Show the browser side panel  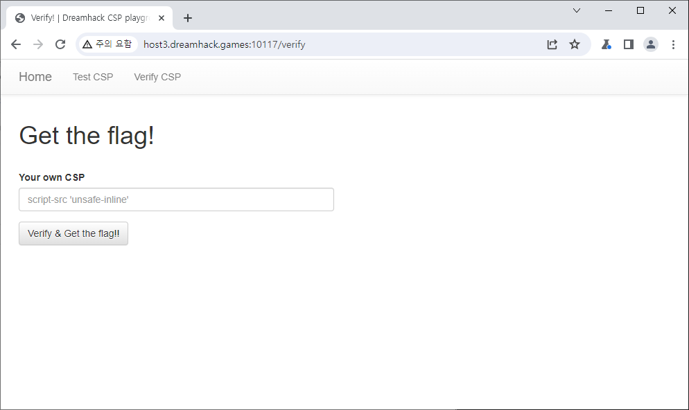click(628, 44)
